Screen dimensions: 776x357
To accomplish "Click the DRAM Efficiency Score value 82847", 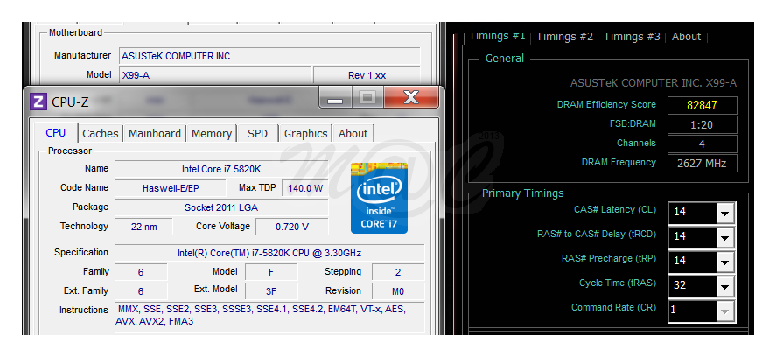I will point(702,106).
